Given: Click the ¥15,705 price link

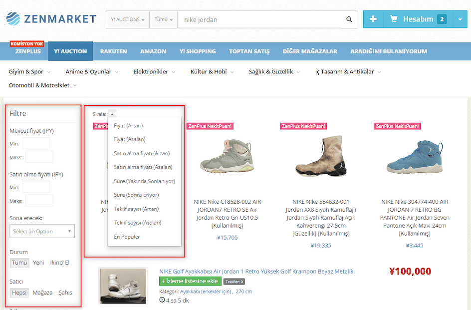Looking at the screenshot, I should pyautogui.click(x=228, y=238).
